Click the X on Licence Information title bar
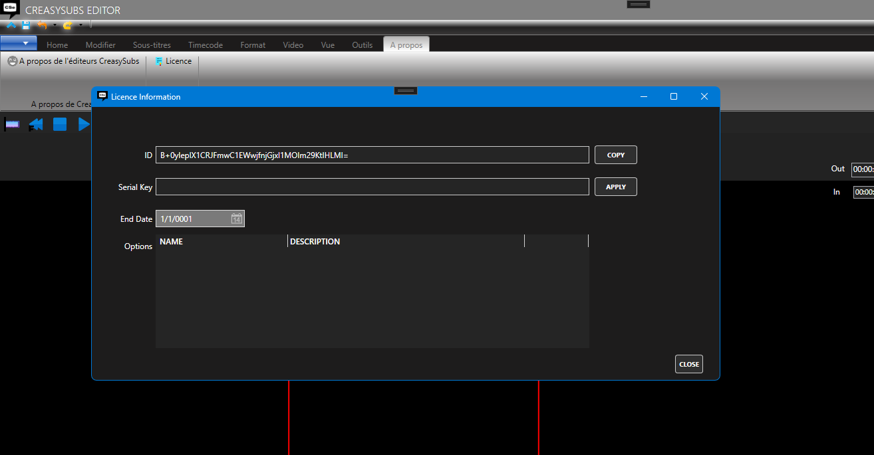The height and width of the screenshot is (455, 874). pos(704,96)
